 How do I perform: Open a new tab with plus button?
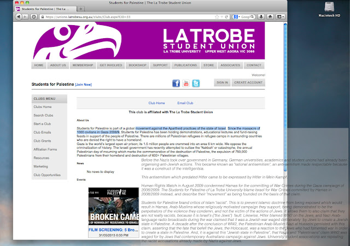pos(80,9)
